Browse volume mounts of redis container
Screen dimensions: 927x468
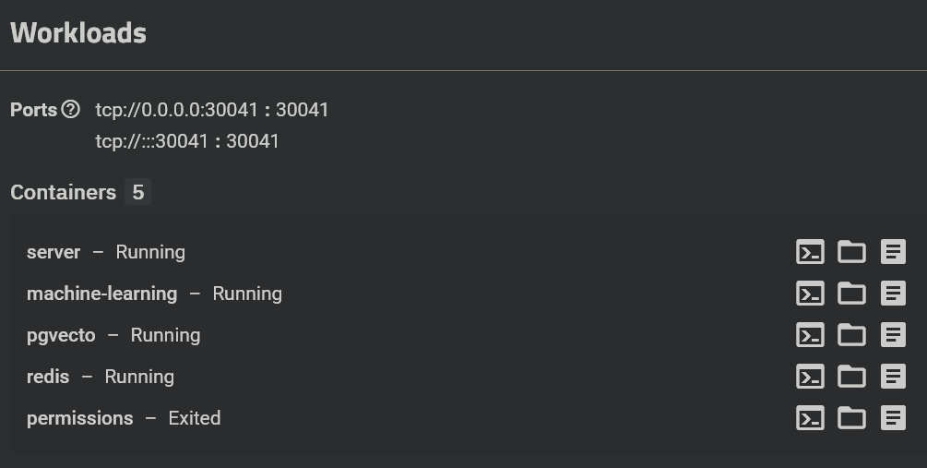[x=851, y=377]
